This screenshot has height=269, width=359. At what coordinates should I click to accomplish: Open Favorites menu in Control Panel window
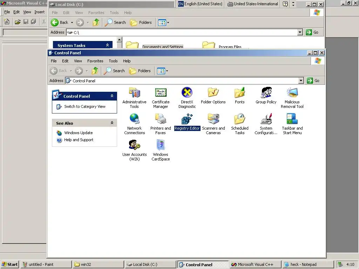(95, 61)
